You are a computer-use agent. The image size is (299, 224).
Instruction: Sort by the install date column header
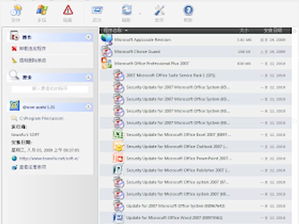[273, 30]
